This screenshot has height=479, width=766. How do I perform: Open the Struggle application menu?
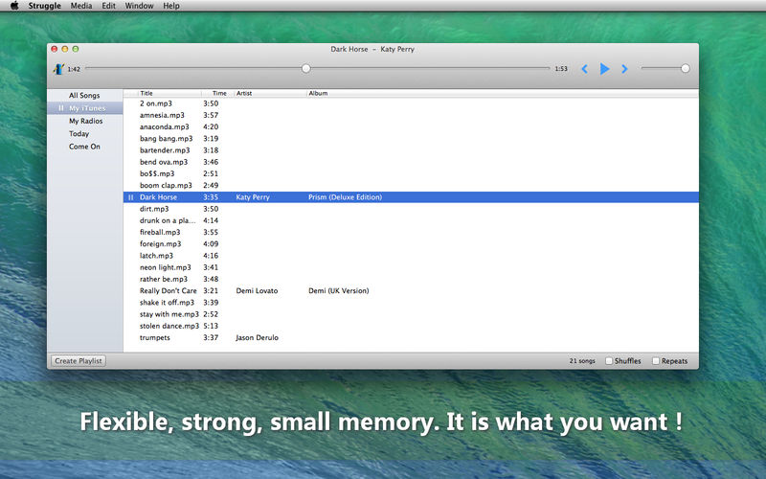(44, 6)
